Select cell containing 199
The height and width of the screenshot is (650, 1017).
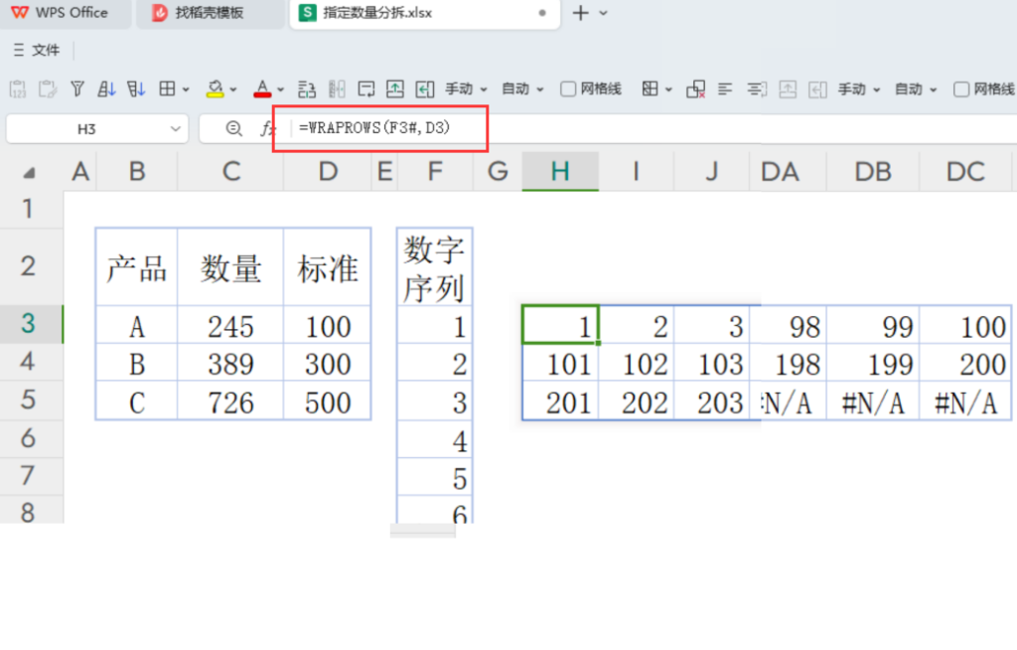click(x=873, y=363)
